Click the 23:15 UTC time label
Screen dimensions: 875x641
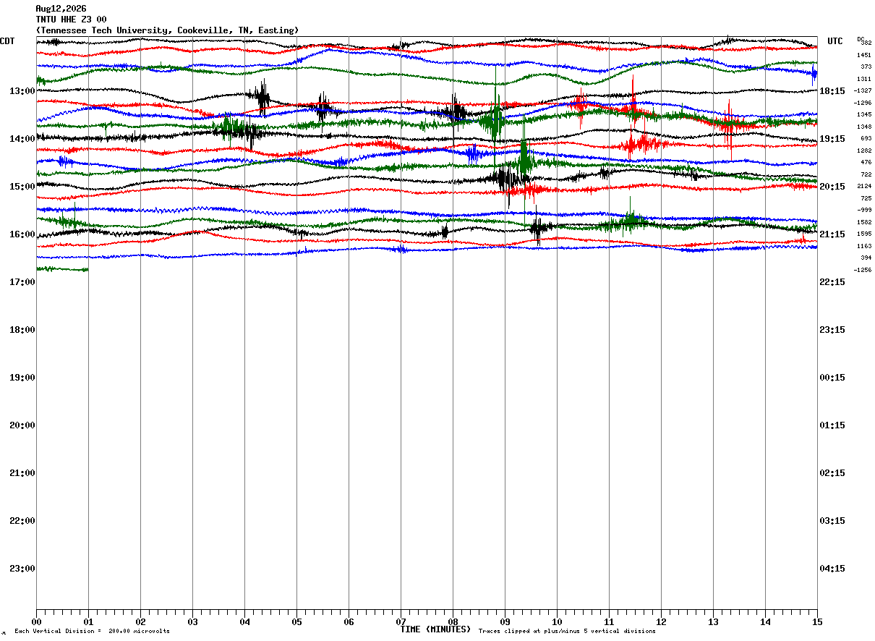click(x=832, y=330)
